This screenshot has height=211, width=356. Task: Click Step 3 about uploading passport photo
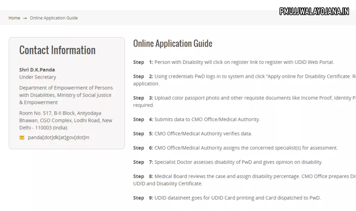[243, 98]
